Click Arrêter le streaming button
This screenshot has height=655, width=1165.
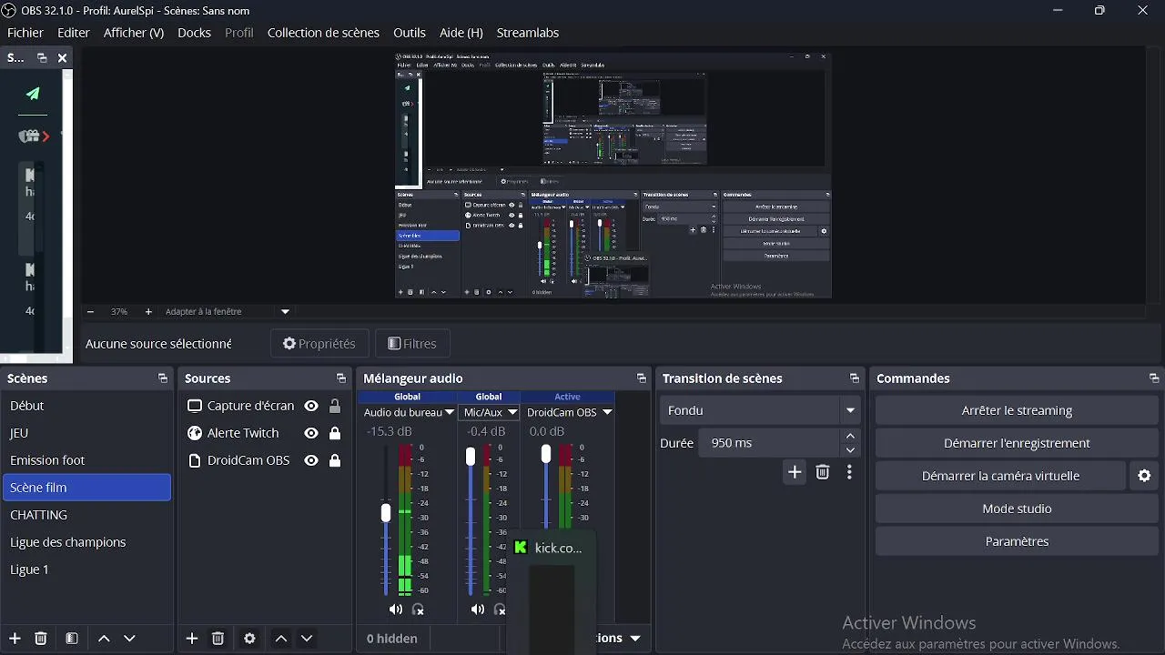click(x=1018, y=410)
